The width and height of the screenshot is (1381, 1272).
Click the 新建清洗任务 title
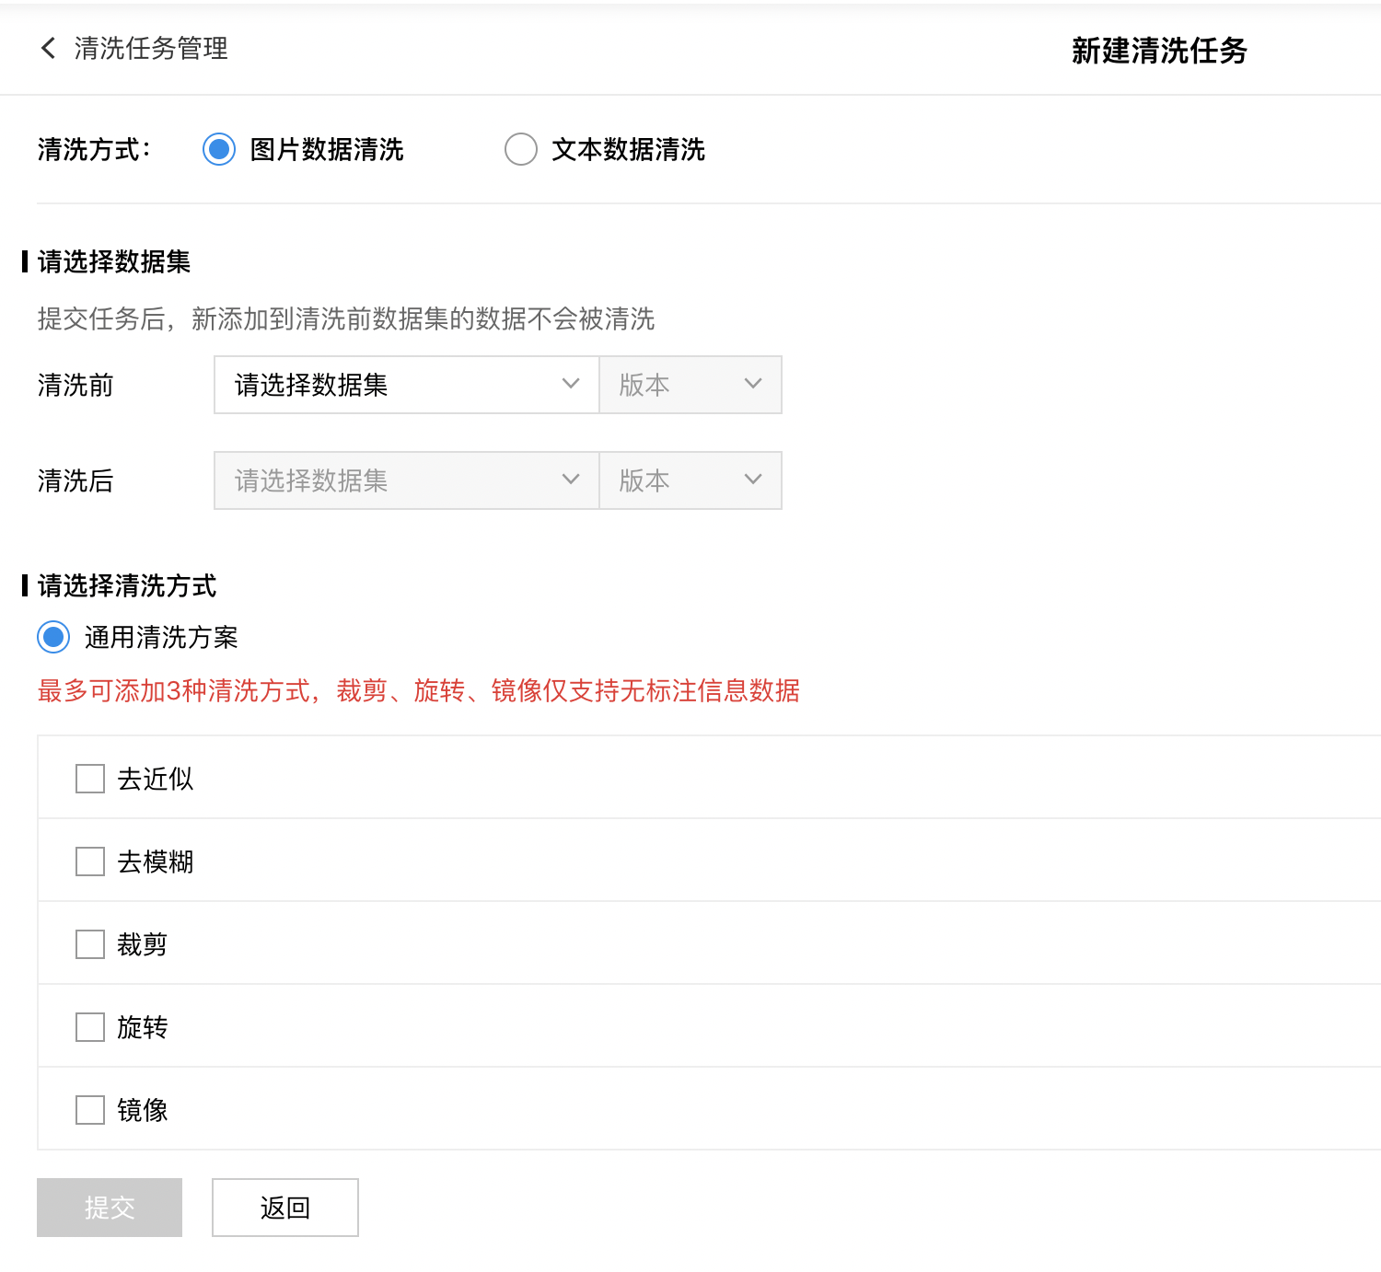pyautogui.click(x=1159, y=51)
